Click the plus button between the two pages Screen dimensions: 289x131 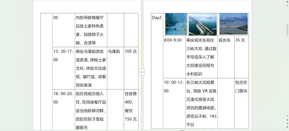pos(142,72)
